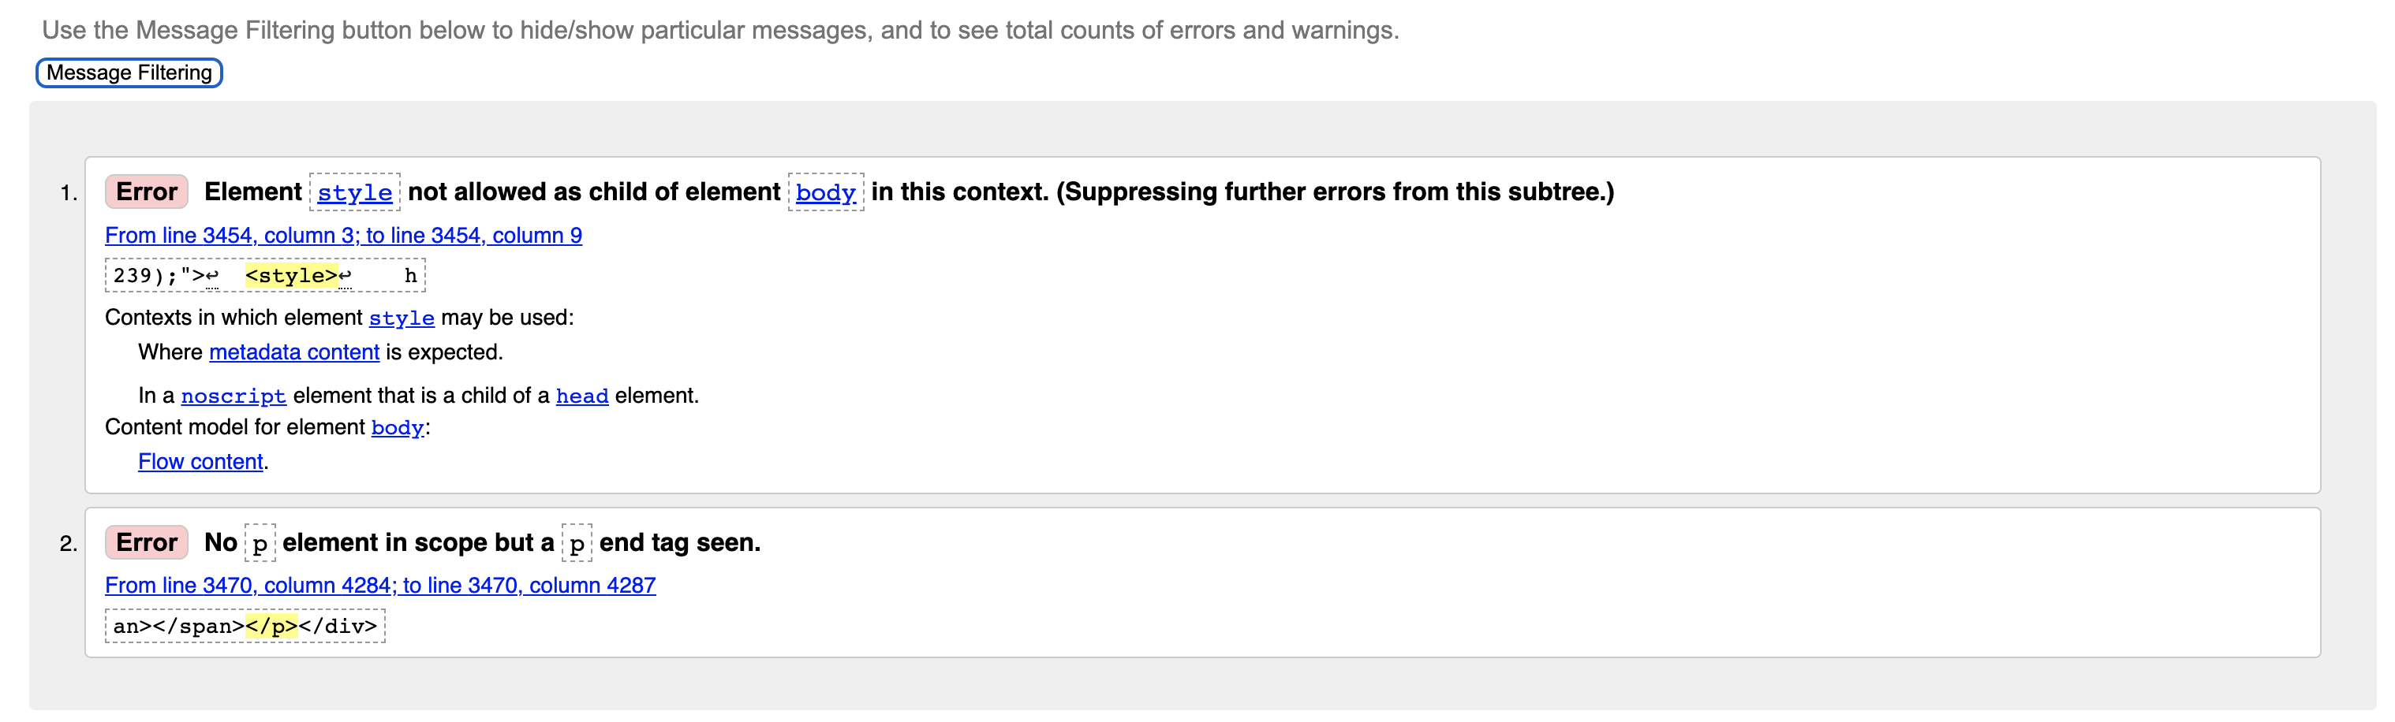Select the error 1 heading text
This screenshot has height=722, width=2395.
click(x=911, y=192)
